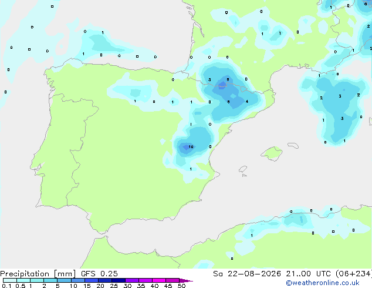
Task: Click the "30" legend scale label
Action: tap(127, 286)
